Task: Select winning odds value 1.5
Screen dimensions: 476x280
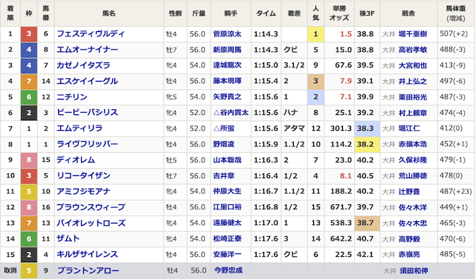Action: click(346, 34)
